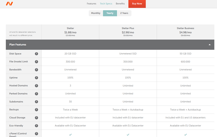
Task: Select Yearly billing period
Action: 110,13
